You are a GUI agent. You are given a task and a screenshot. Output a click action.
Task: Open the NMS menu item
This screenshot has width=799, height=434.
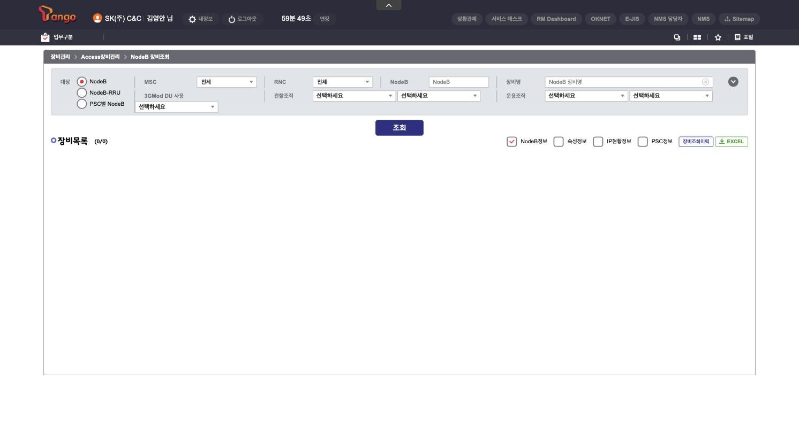[x=704, y=19]
